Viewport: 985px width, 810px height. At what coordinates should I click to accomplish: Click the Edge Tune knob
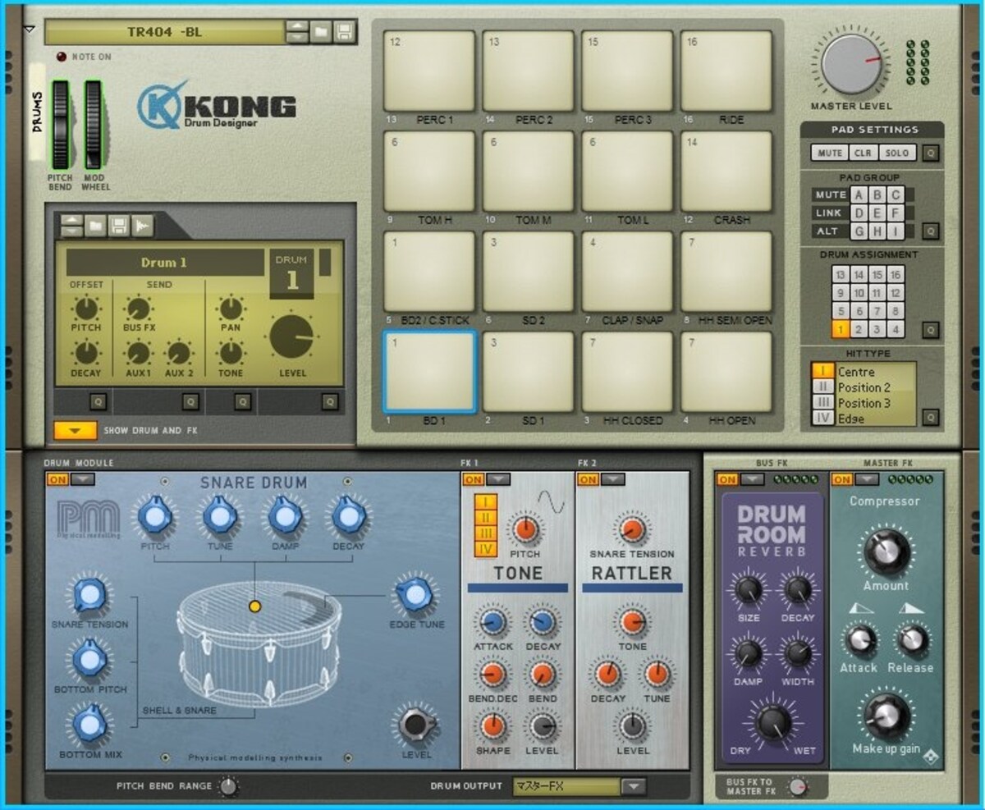pyautogui.click(x=416, y=594)
